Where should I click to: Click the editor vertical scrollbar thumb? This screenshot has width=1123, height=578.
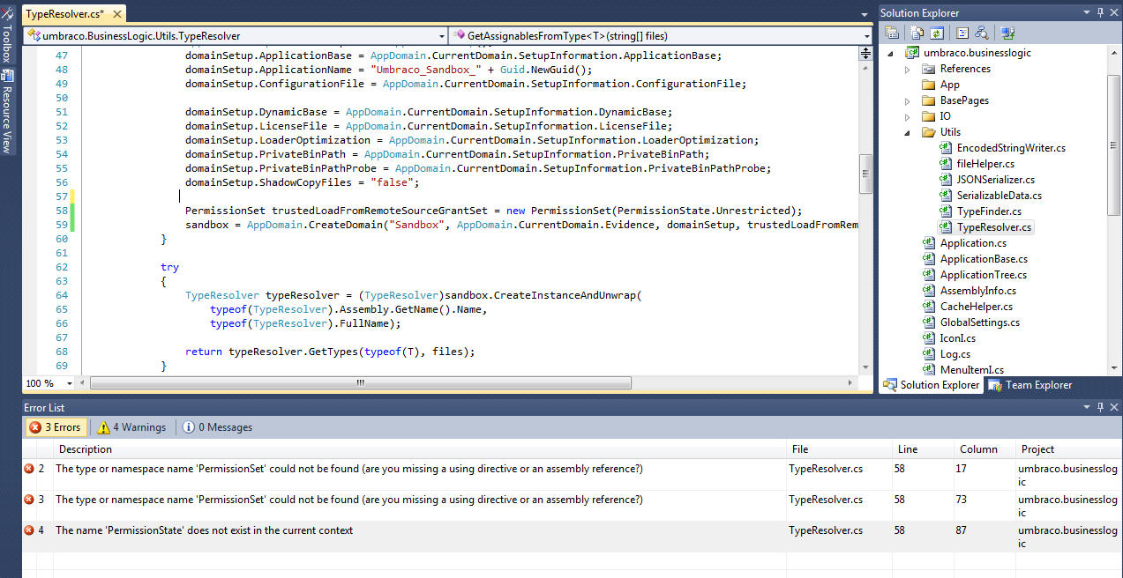865,174
